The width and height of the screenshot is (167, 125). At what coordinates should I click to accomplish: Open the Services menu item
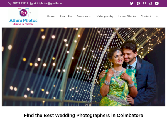click(x=82, y=16)
